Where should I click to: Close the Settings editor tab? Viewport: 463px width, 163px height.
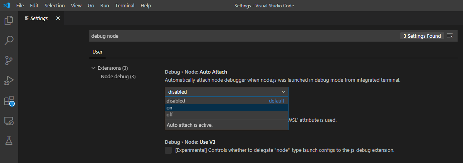58,18
